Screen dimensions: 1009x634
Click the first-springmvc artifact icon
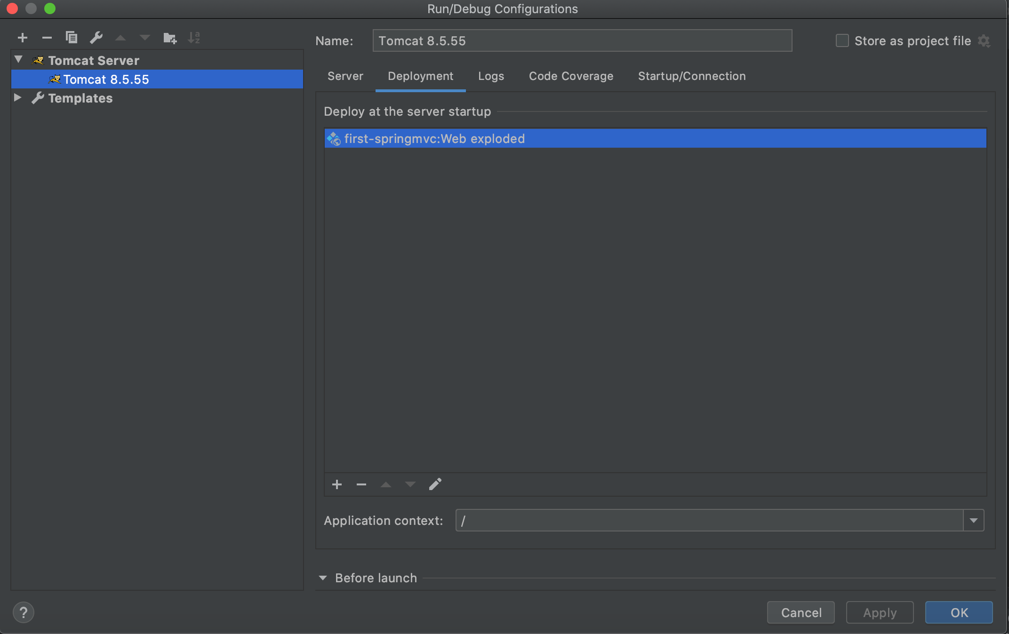pos(334,139)
